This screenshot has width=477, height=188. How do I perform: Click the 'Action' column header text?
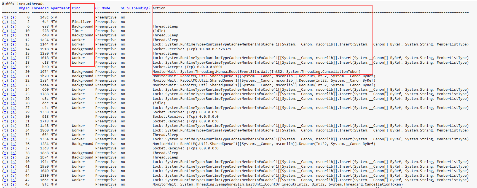159,8
